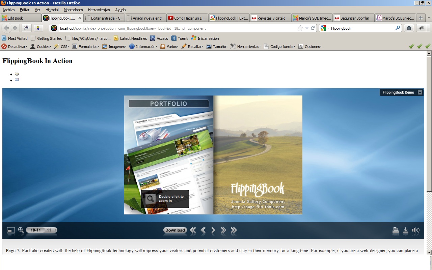Go to first page of the book
The width and height of the screenshot is (432, 270).
(x=193, y=230)
